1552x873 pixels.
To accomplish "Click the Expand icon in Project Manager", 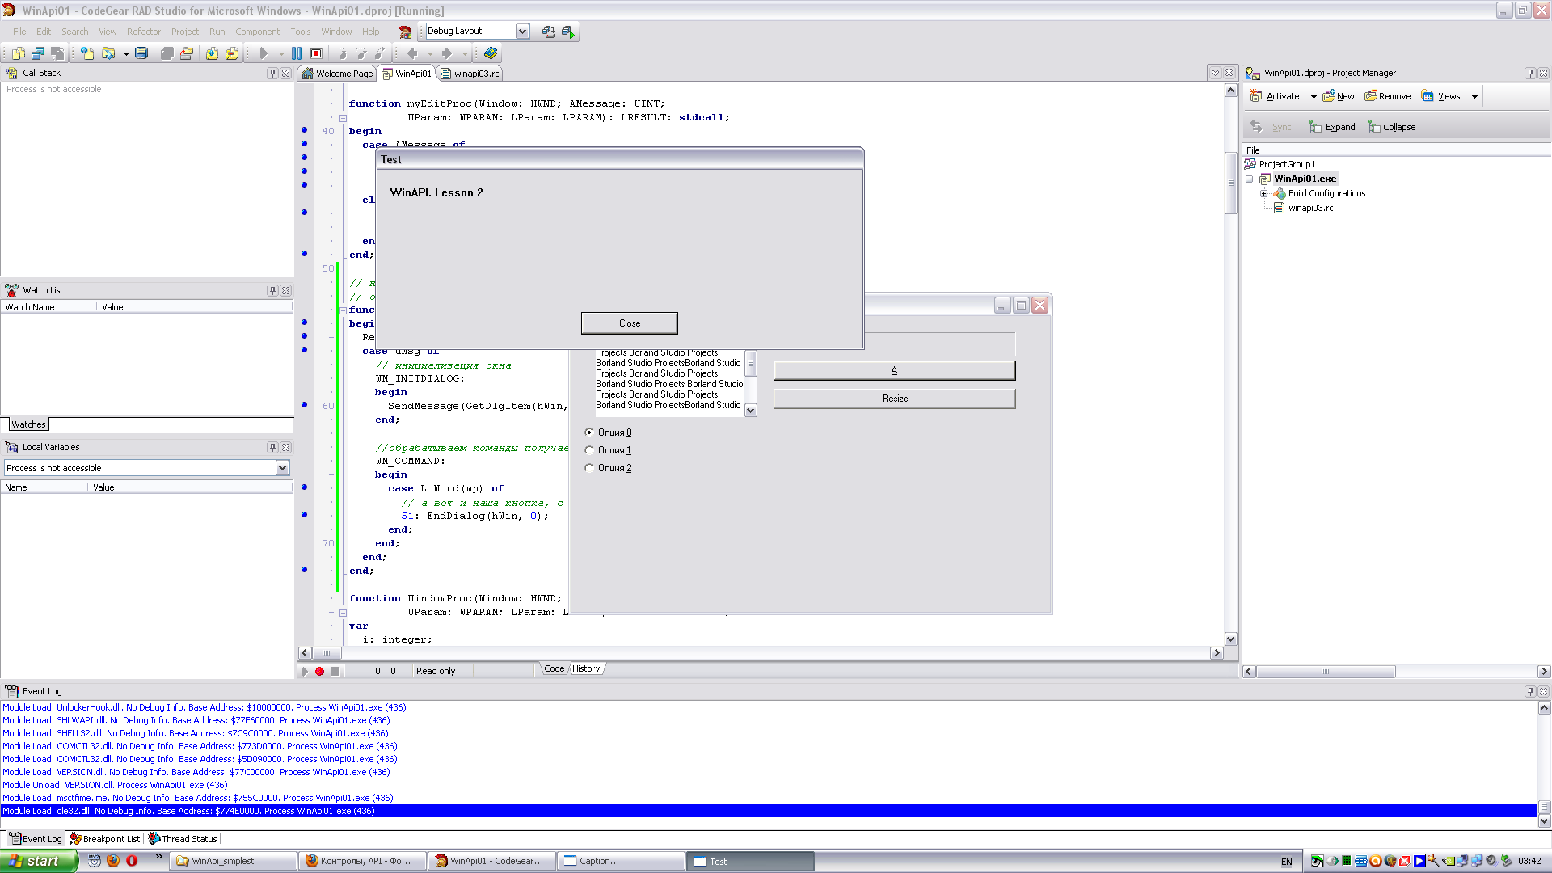I will click(x=1315, y=127).
